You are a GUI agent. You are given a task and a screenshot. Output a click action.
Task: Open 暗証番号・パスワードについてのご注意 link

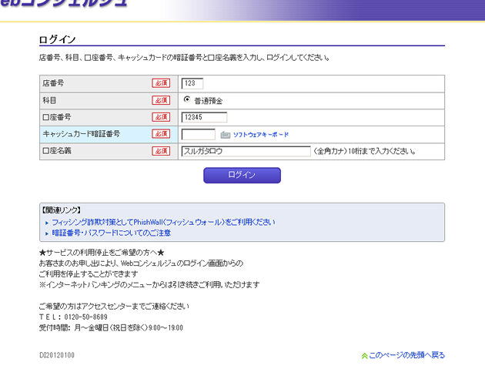(112, 233)
